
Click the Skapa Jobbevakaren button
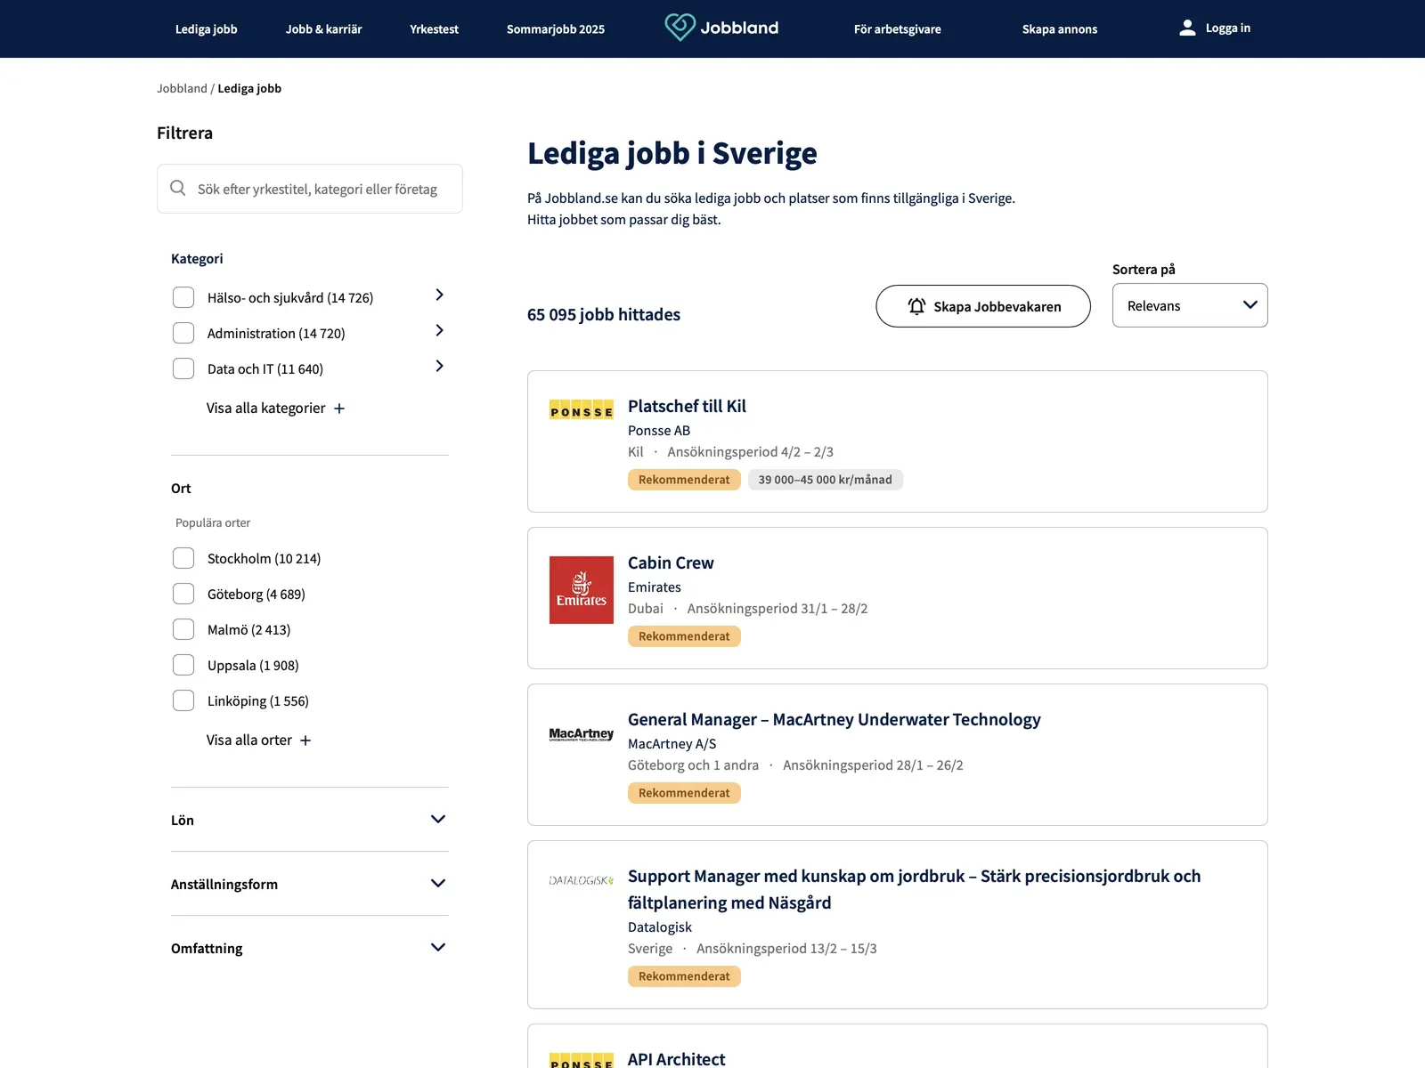(983, 306)
